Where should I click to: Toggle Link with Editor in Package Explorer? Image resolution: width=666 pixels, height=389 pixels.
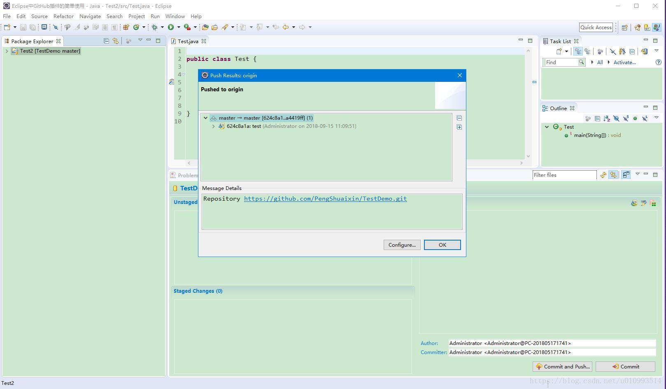pos(116,41)
